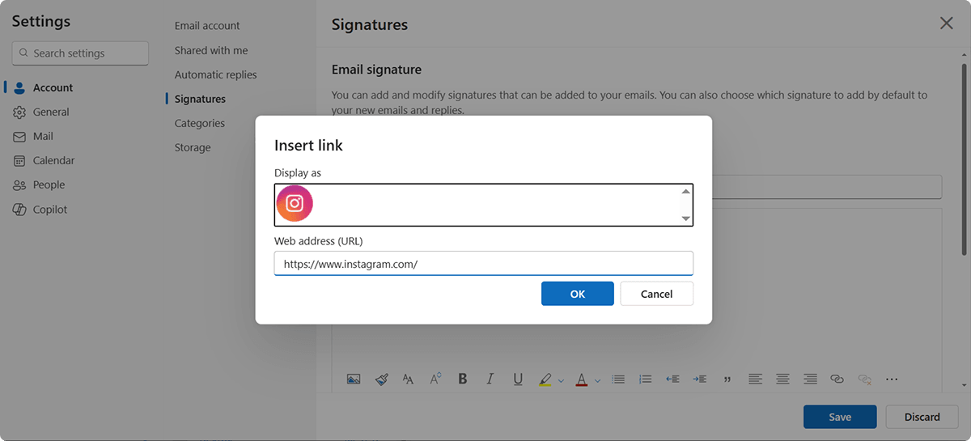Save the signature settings

840,417
